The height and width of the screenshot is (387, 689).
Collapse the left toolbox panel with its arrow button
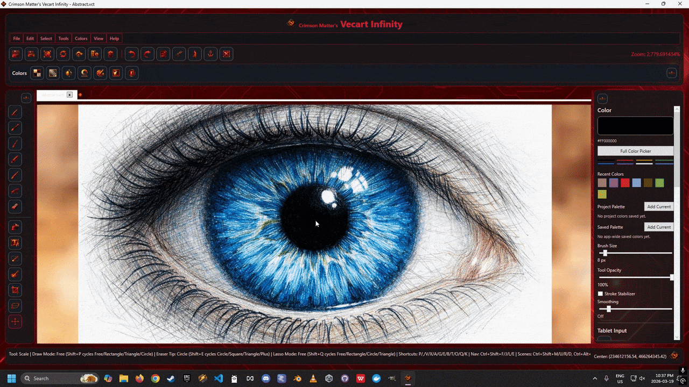point(26,98)
